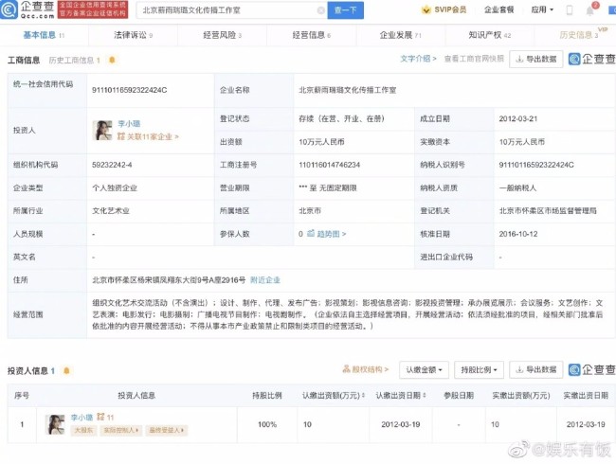Click the 查一下 search button

click(x=346, y=10)
